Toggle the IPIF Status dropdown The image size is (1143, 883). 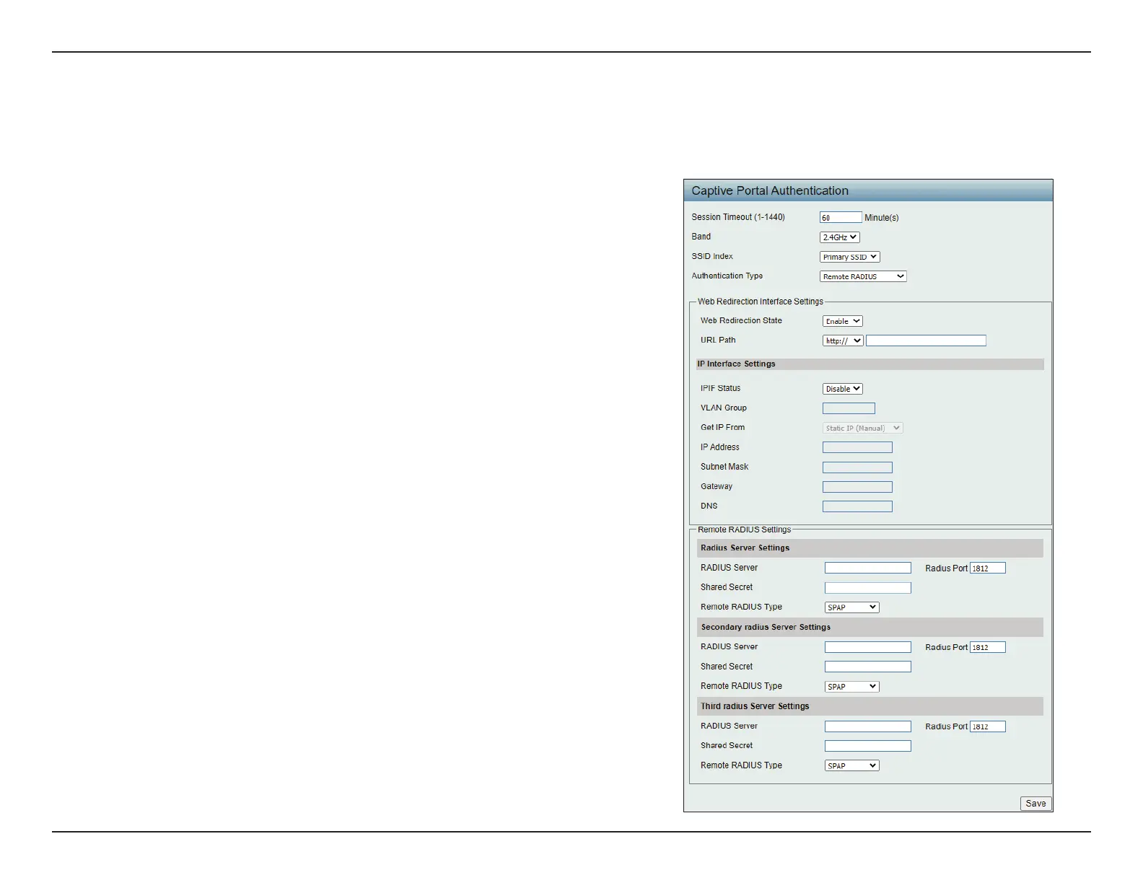[842, 389]
